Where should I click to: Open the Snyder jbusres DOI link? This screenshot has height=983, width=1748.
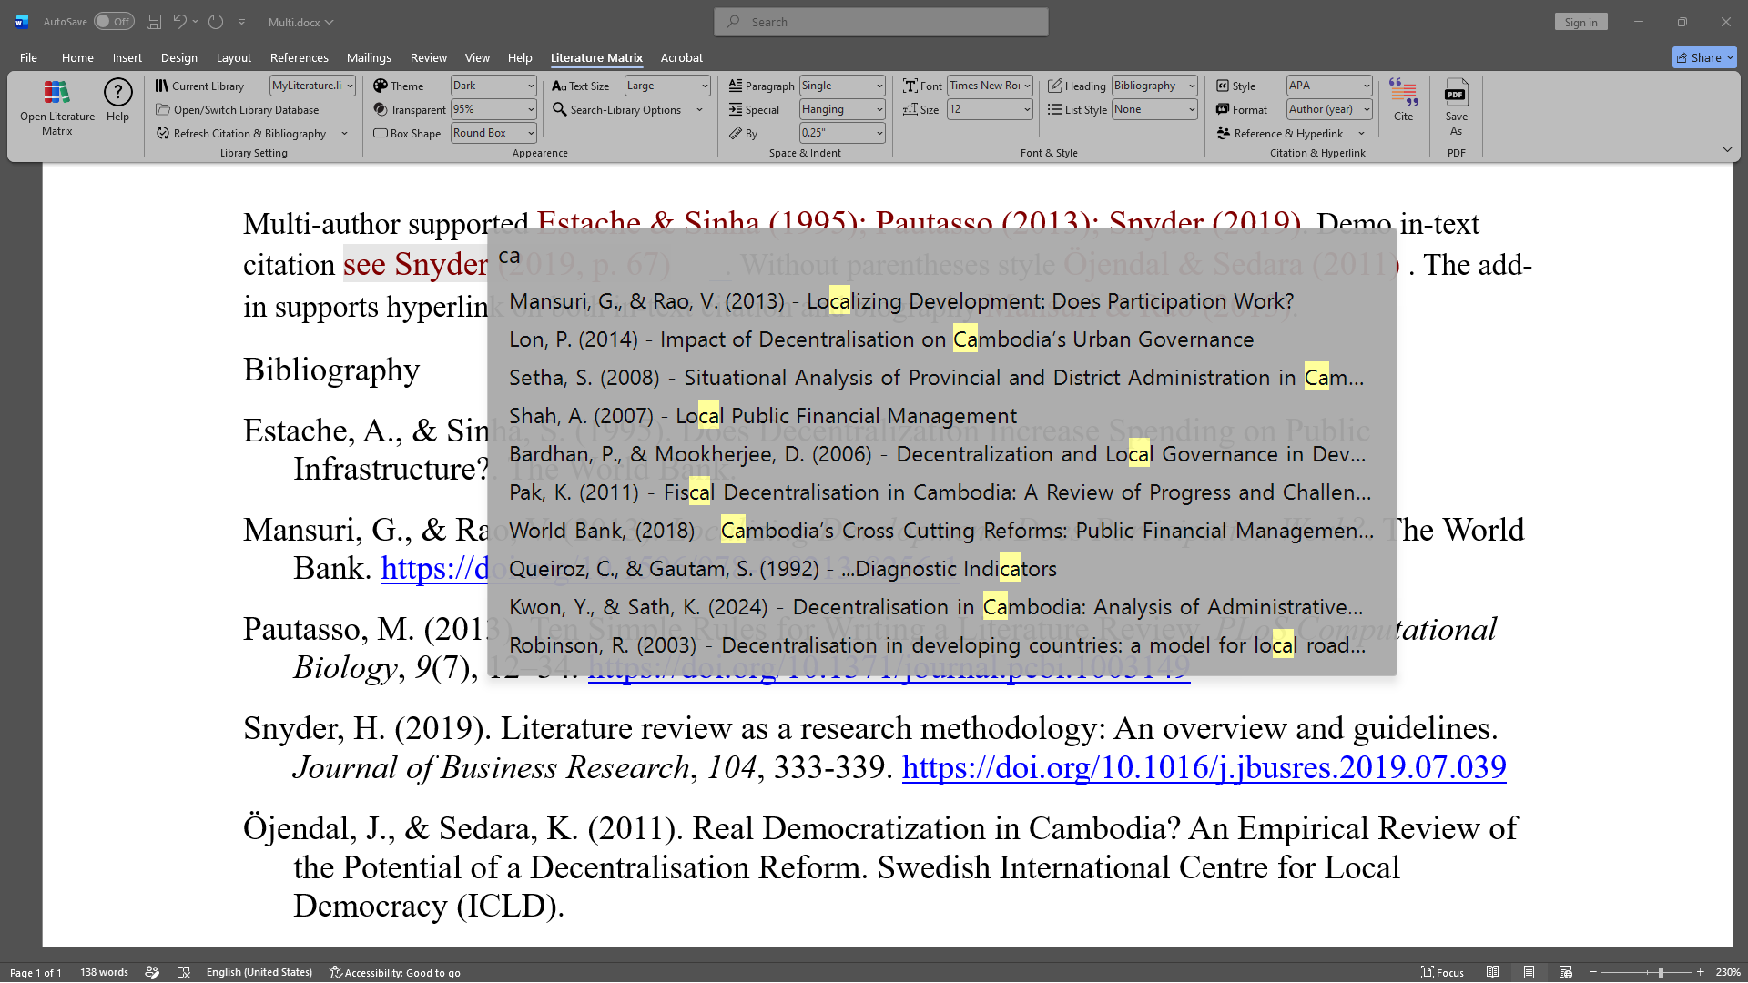[1204, 767]
